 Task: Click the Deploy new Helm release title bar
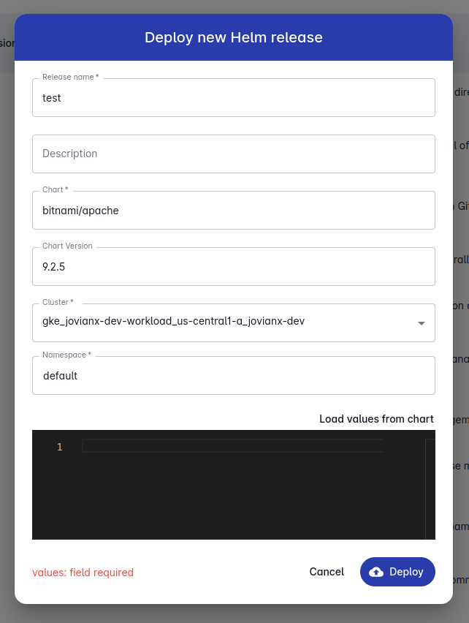234,37
